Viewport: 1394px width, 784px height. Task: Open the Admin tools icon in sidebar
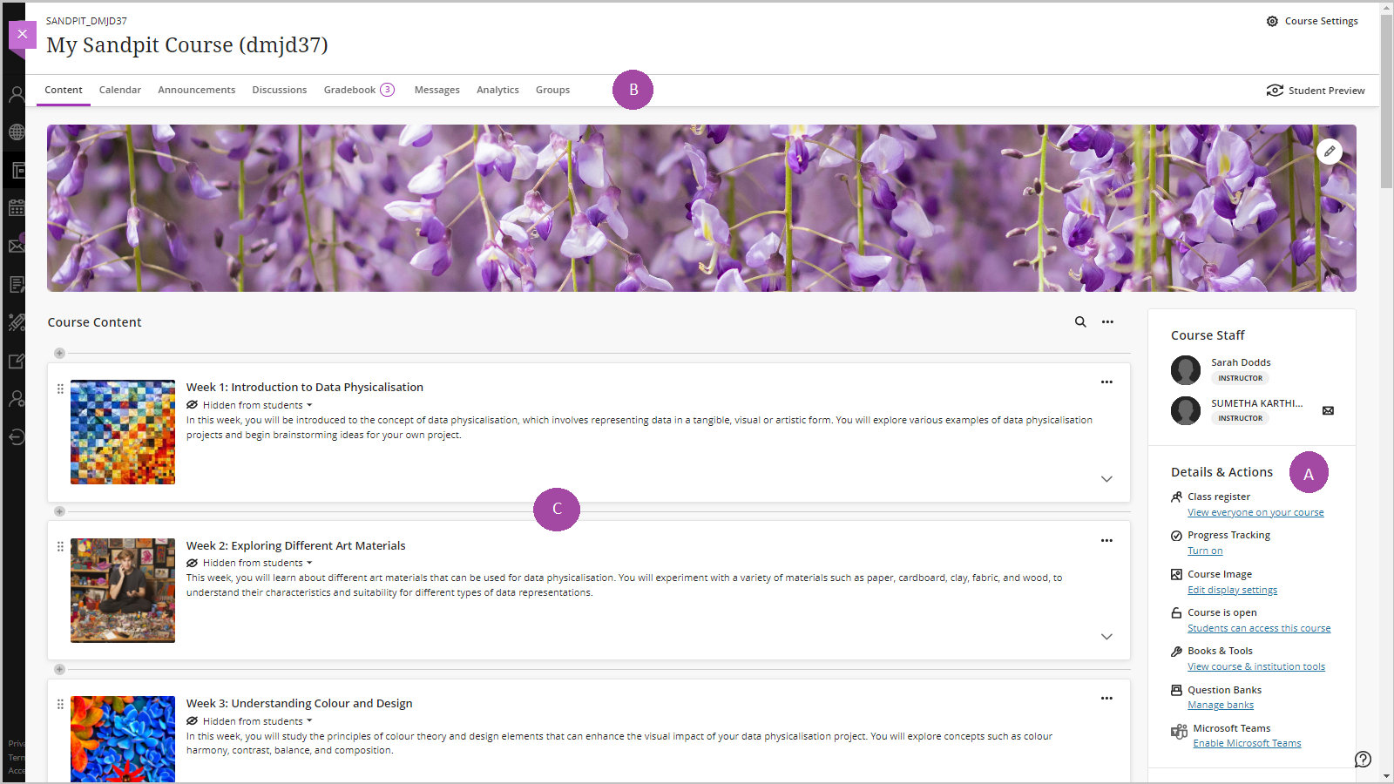pos(16,398)
